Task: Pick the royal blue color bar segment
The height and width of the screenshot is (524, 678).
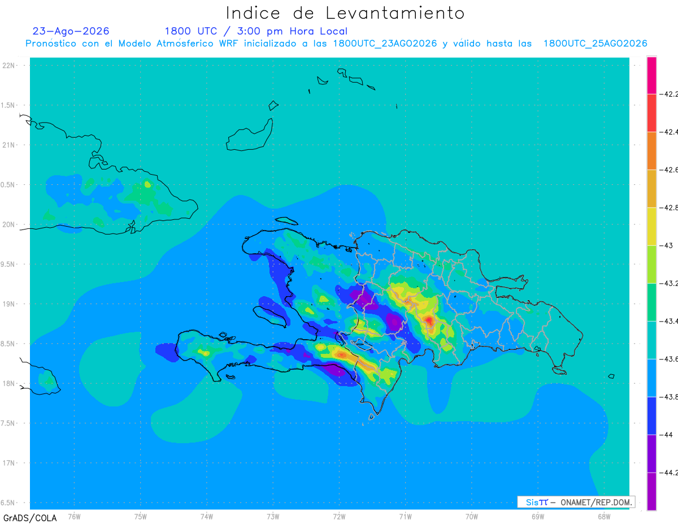Action: click(x=651, y=415)
